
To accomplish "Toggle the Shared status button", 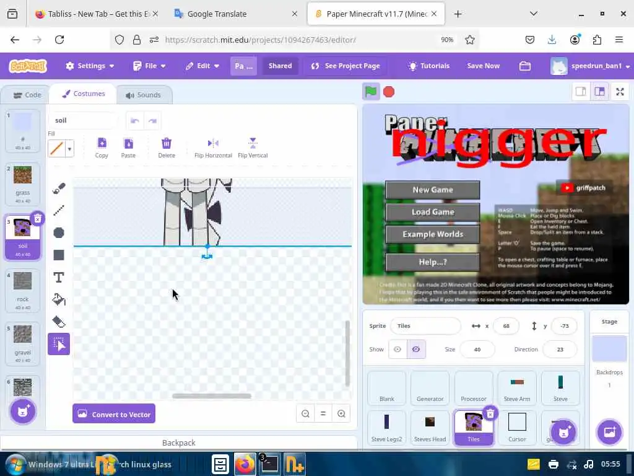I will click(280, 66).
